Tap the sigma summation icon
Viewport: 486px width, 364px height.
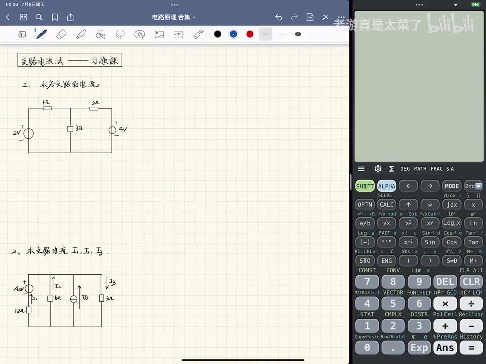[392, 169]
